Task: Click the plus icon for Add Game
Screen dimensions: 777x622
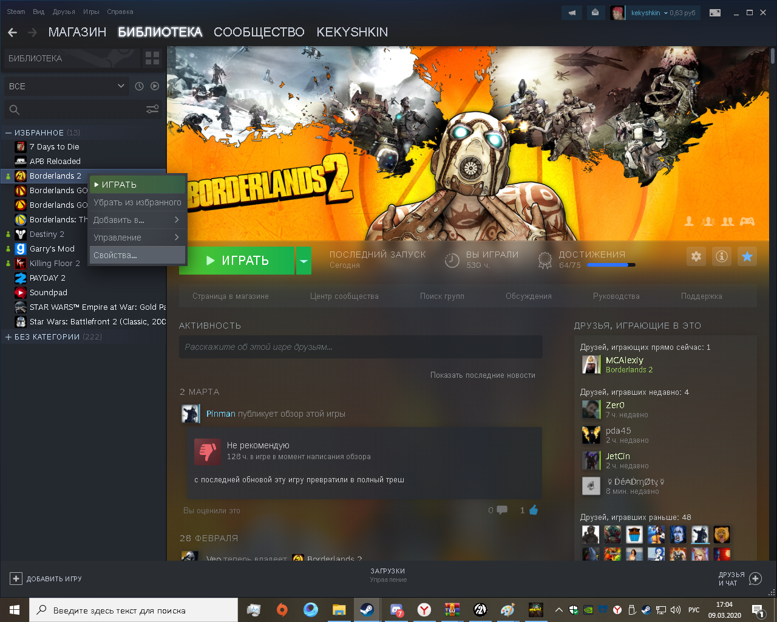Action: pos(16,579)
